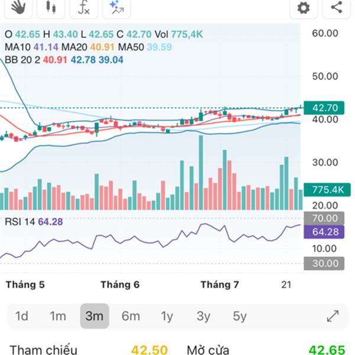Screen dimensions: 355x355
Task: Tap the 50.00 price axis label
Action: [x=325, y=76]
